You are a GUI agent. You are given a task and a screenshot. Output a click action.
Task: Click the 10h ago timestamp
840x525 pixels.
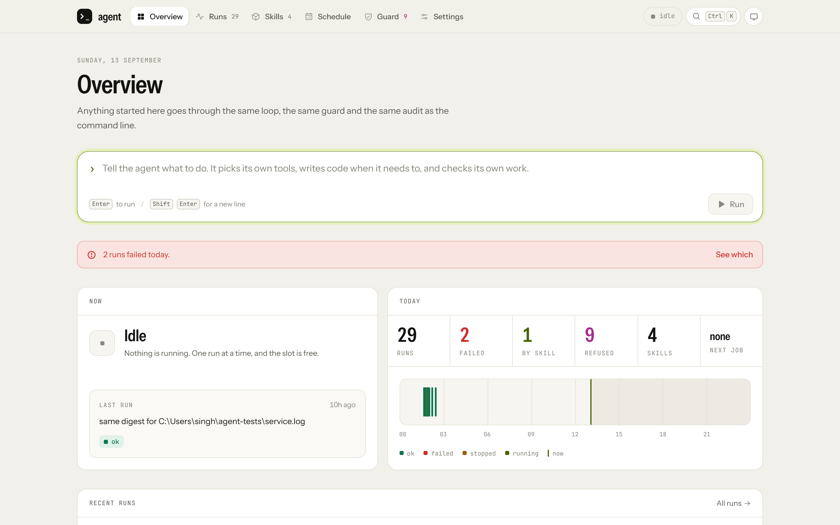point(343,405)
